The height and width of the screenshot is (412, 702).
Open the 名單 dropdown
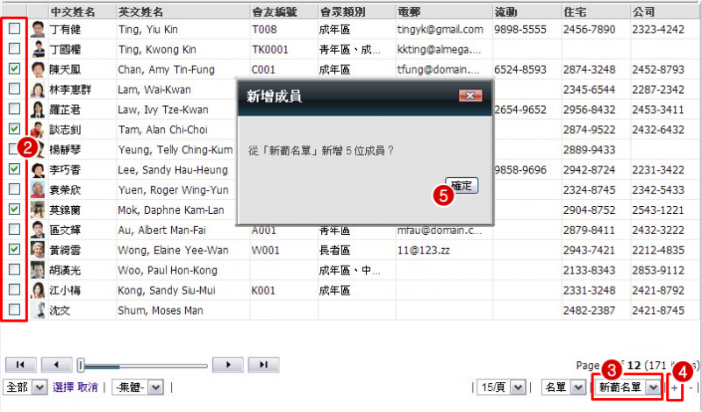point(563,387)
